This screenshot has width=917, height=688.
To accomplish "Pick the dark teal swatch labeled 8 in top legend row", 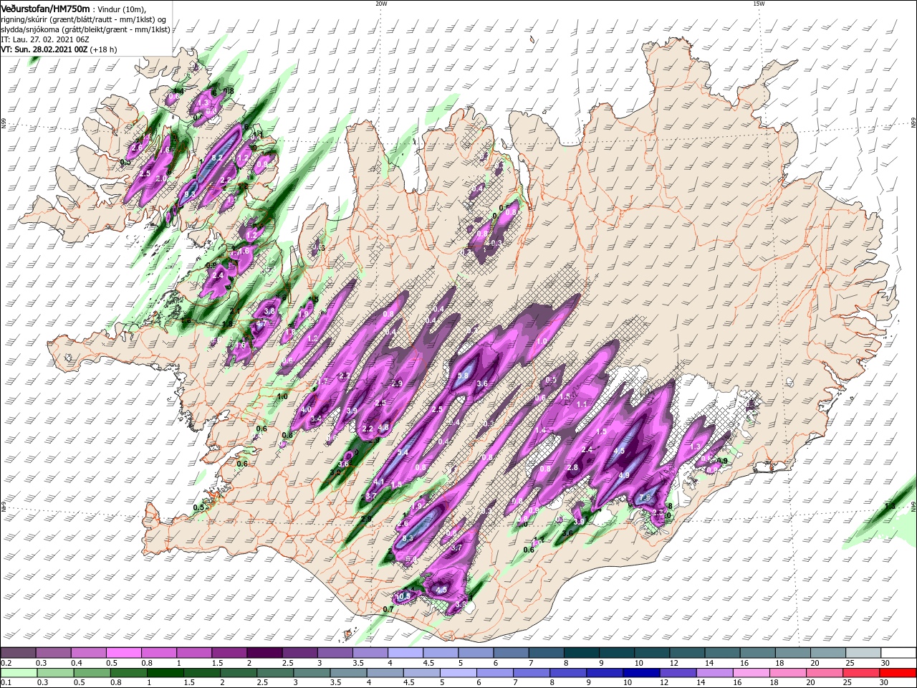I will tap(581, 653).
